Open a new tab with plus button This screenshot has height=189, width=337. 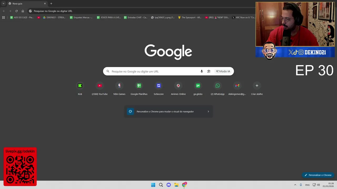pos(51,4)
